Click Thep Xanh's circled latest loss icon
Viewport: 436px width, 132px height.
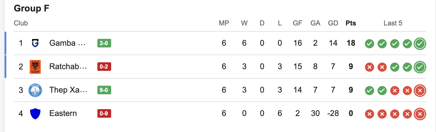click(x=420, y=91)
